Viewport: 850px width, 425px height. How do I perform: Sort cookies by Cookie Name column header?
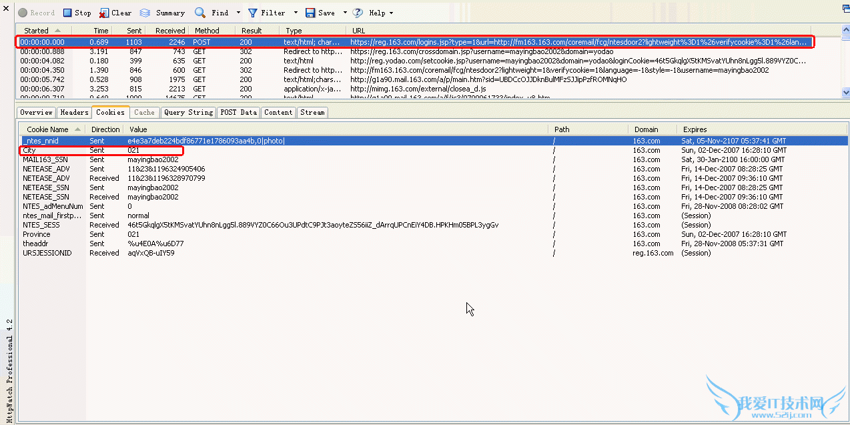52,129
